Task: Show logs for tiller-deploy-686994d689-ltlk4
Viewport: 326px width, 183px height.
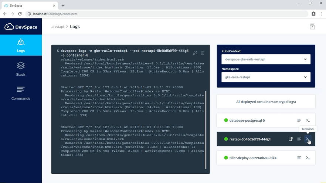Action: point(299,158)
